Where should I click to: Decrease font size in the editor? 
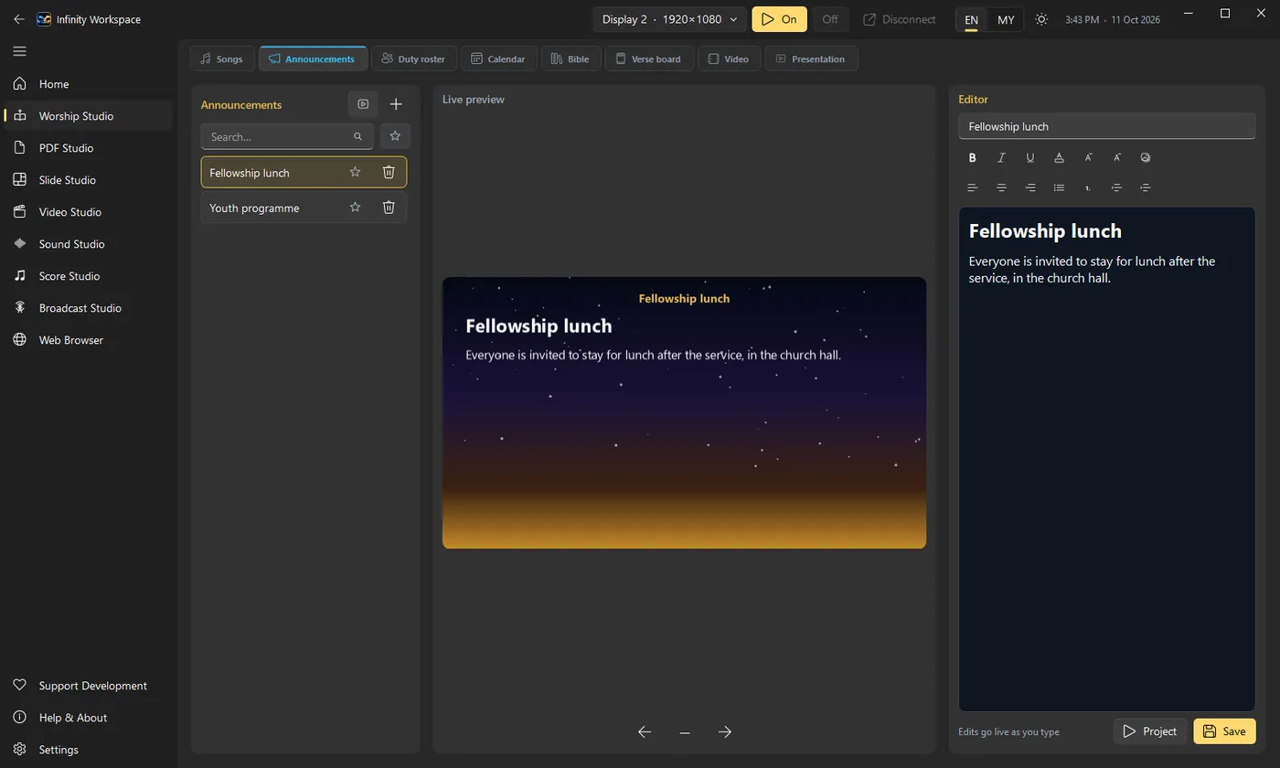1088,157
